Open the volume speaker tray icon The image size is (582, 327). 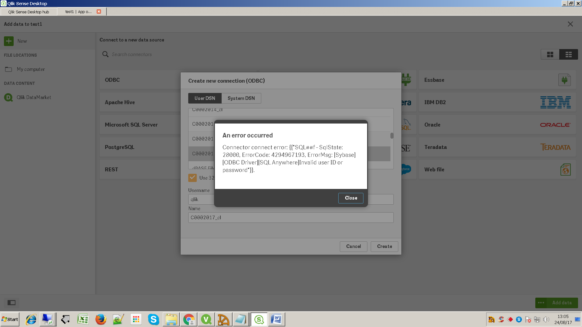[546, 319]
